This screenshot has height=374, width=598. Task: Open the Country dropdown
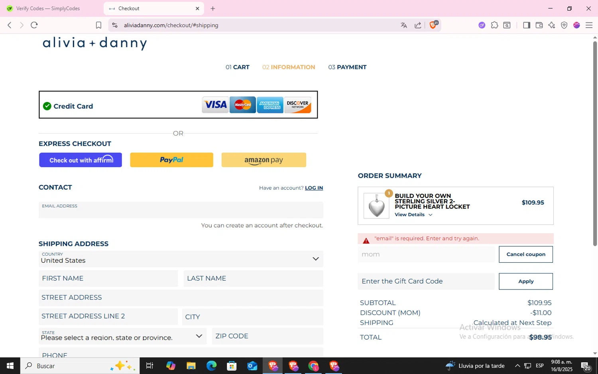click(181, 259)
